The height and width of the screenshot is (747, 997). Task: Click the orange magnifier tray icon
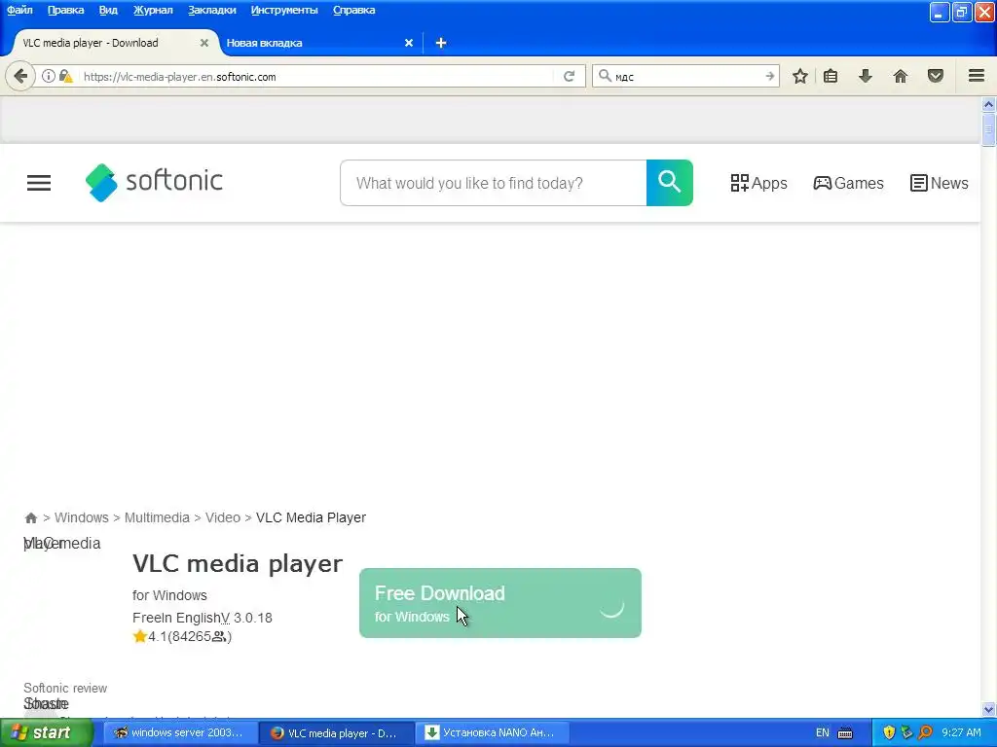pyautogui.click(x=925, y=732)
